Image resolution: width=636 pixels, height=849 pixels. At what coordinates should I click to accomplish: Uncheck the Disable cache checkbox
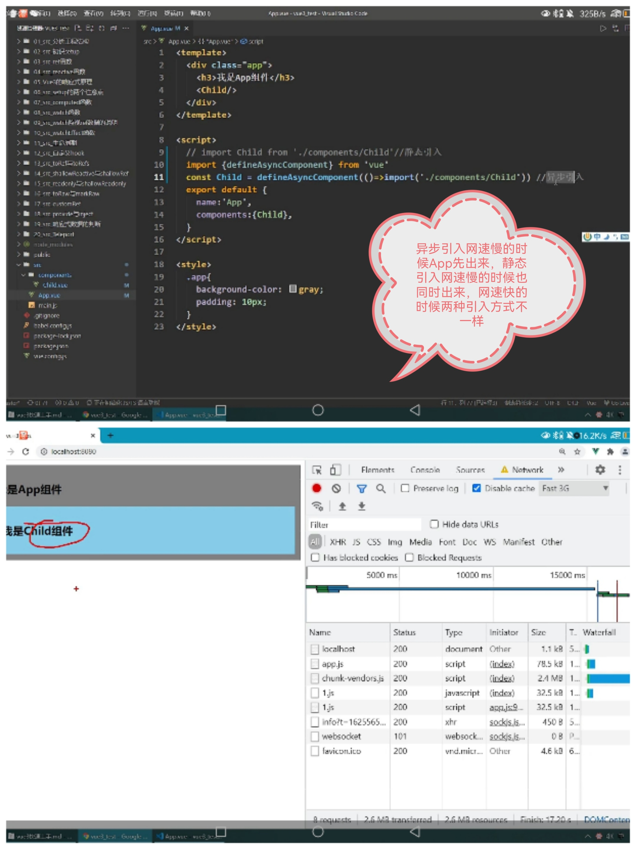pos(476,488)
